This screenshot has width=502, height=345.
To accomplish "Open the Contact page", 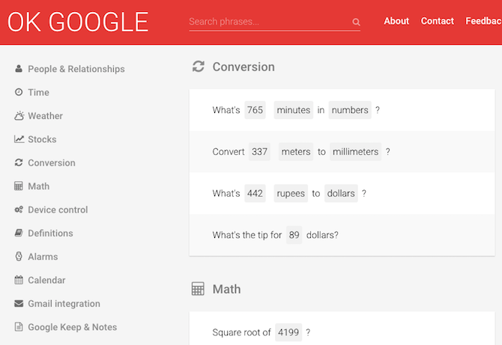I will click(x=438, y=21).
